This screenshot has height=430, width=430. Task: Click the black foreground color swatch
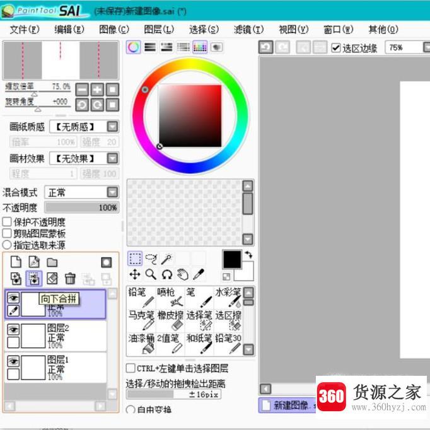(x=232, y=259)
